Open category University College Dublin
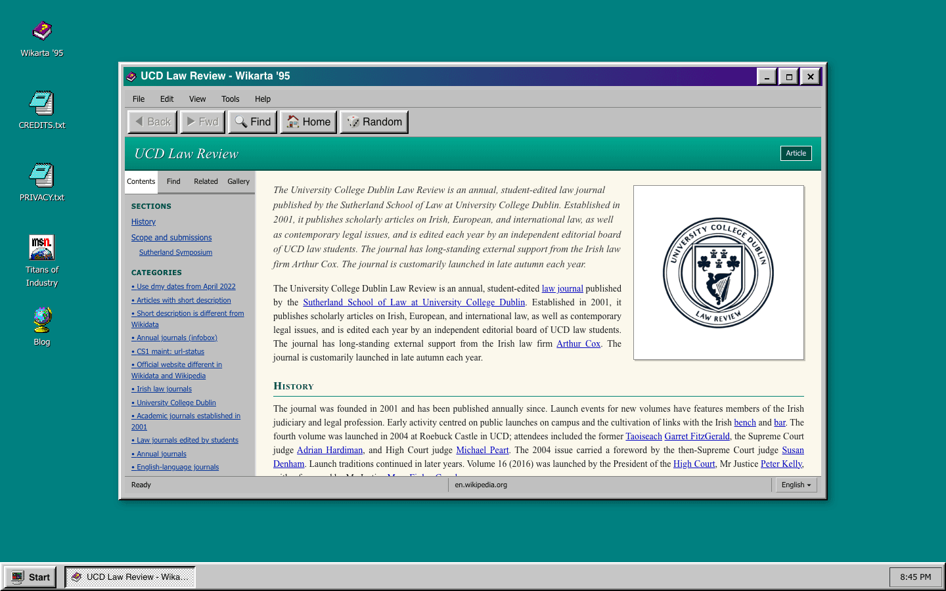Image resolution: width=946 pixels, height=591 pixels. [173, 403]
